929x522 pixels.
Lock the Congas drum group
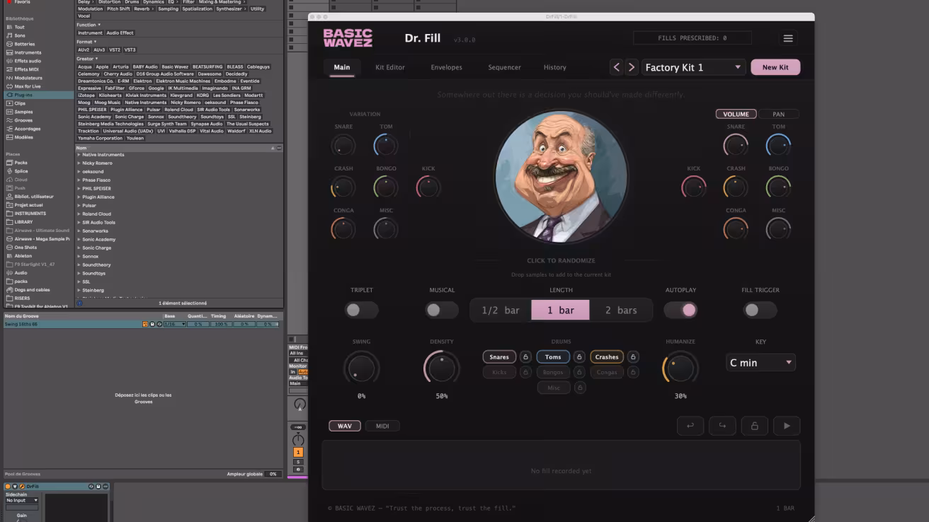[x=633, y=372]
